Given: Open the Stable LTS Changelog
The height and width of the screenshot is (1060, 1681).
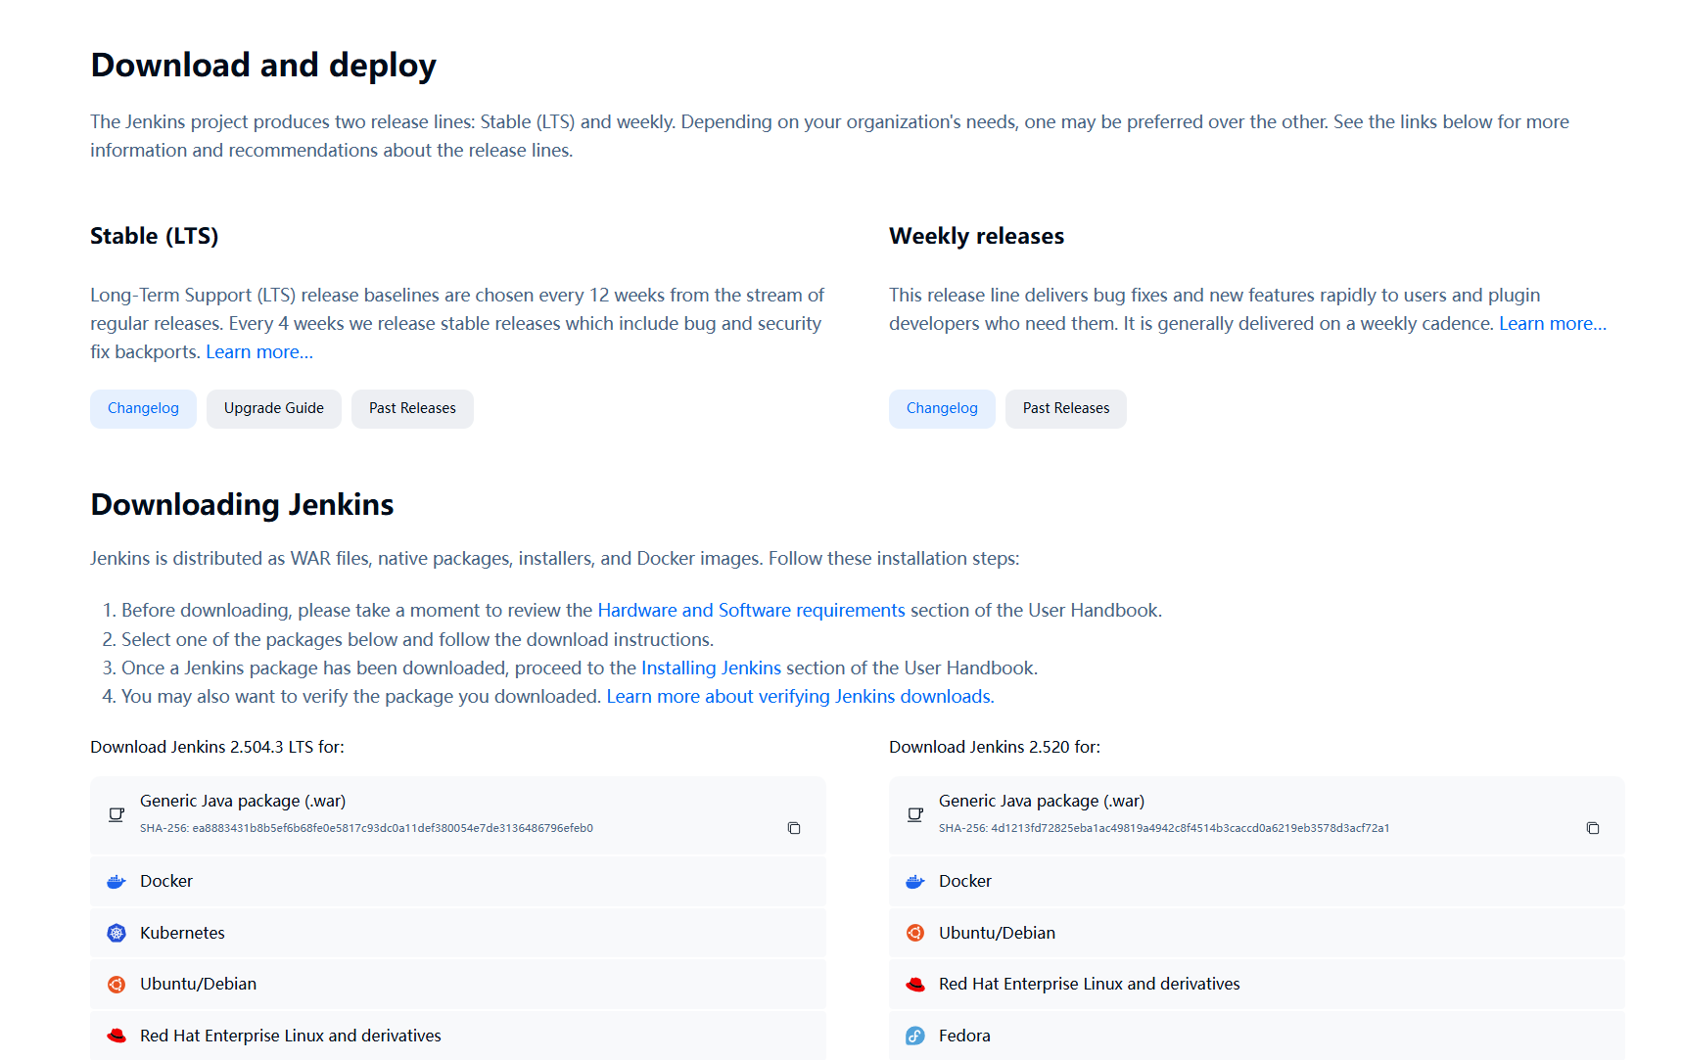Looking at the screenshot, I should tap(143, 409).
